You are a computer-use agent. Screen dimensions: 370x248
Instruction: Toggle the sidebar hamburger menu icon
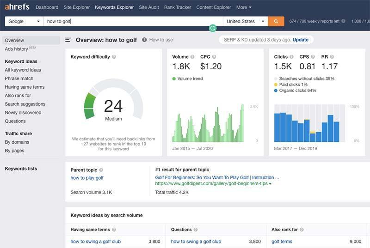(x=68, y=40)
